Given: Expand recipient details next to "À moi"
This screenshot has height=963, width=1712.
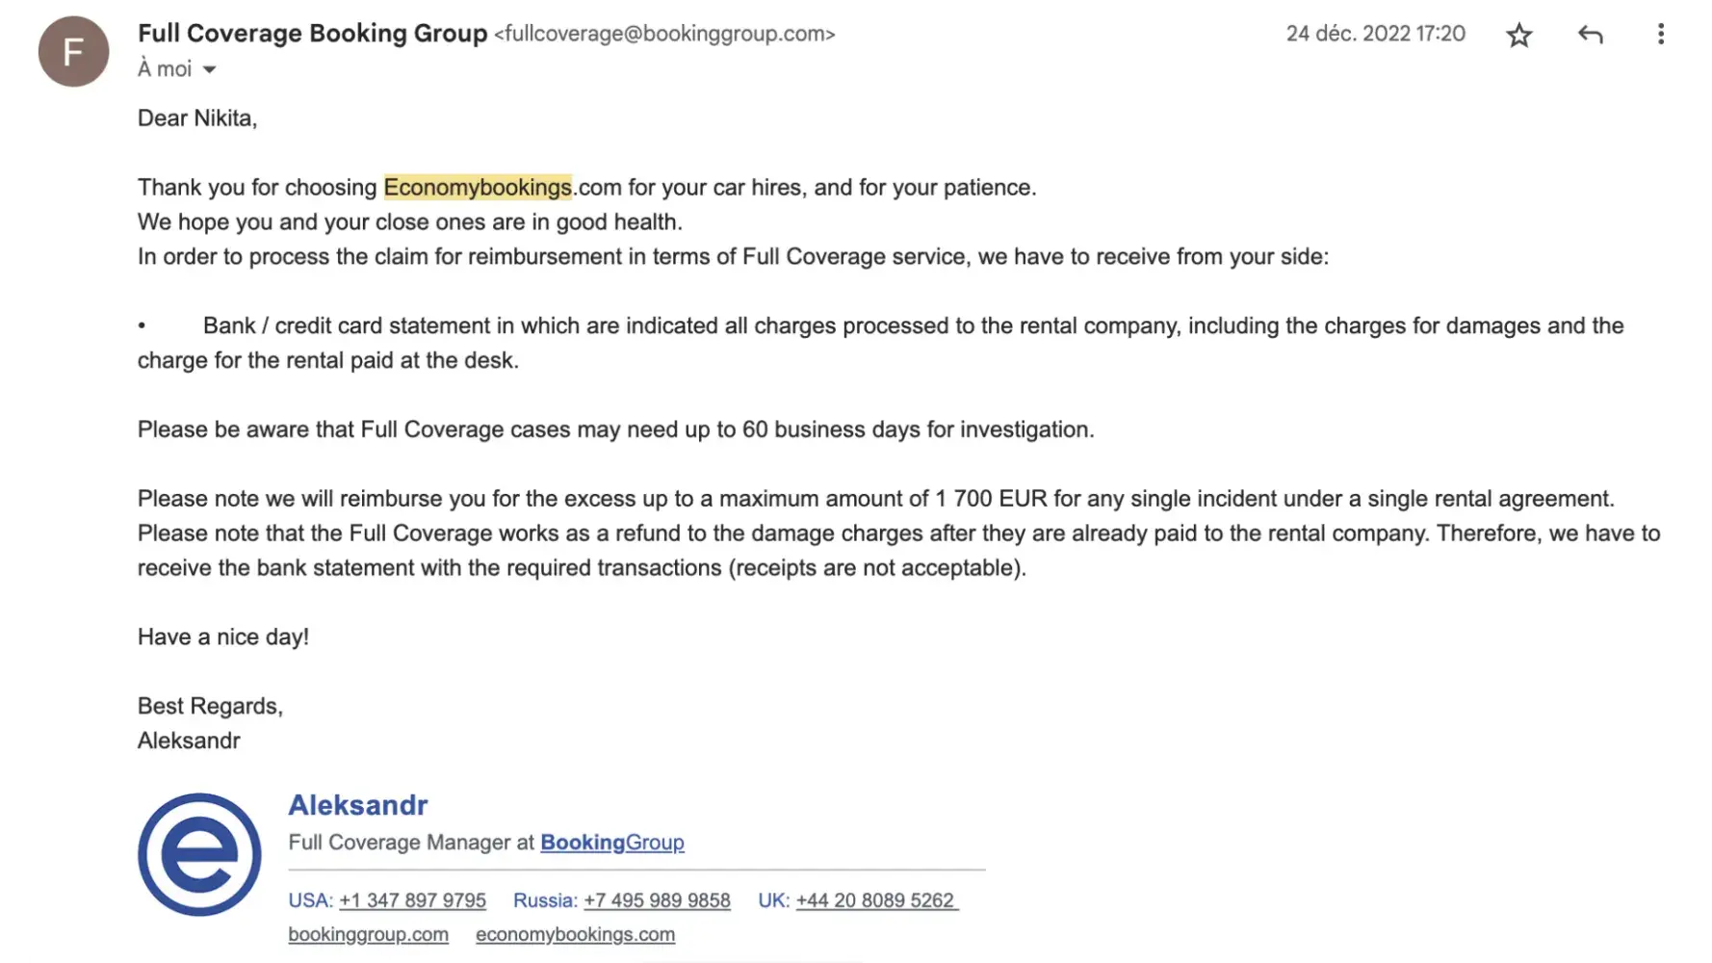Looking at the screenshot, I should [x=209, y=69].
